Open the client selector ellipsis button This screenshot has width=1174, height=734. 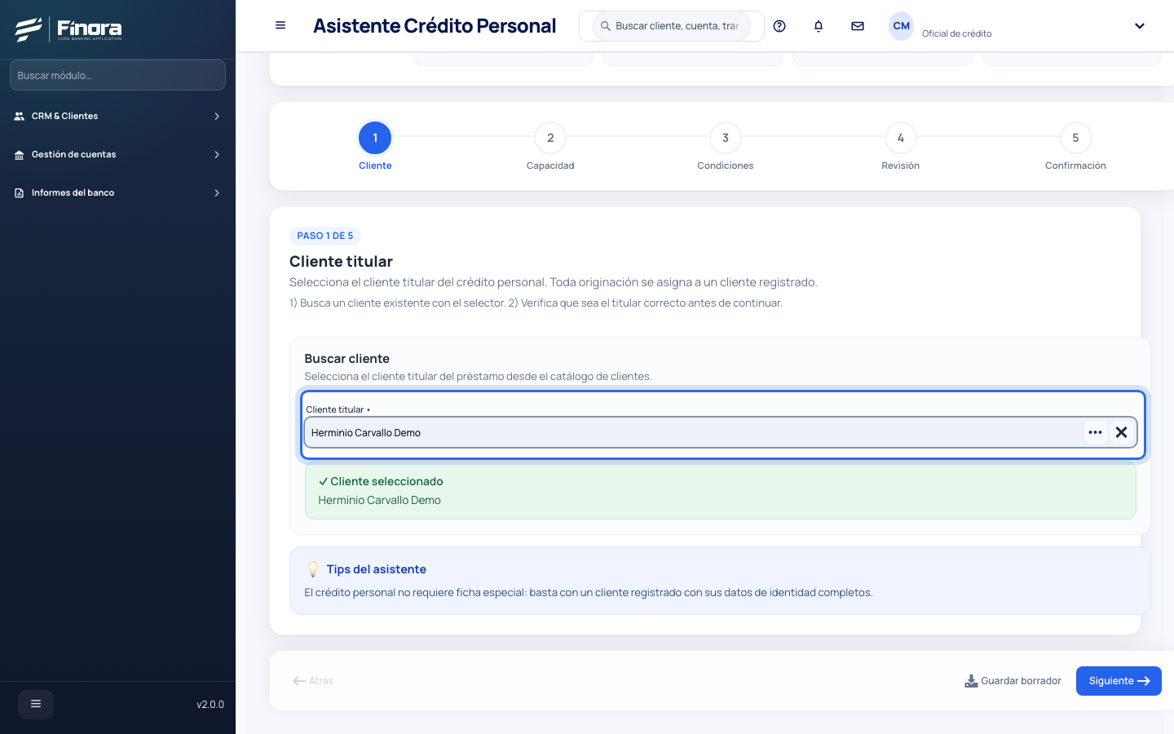point(1095,432)
